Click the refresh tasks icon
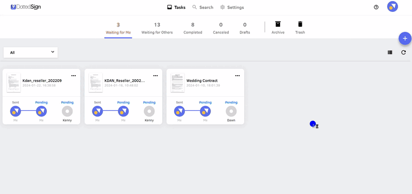This screenshot has height=194, width=412. click(x=404, y=52)
